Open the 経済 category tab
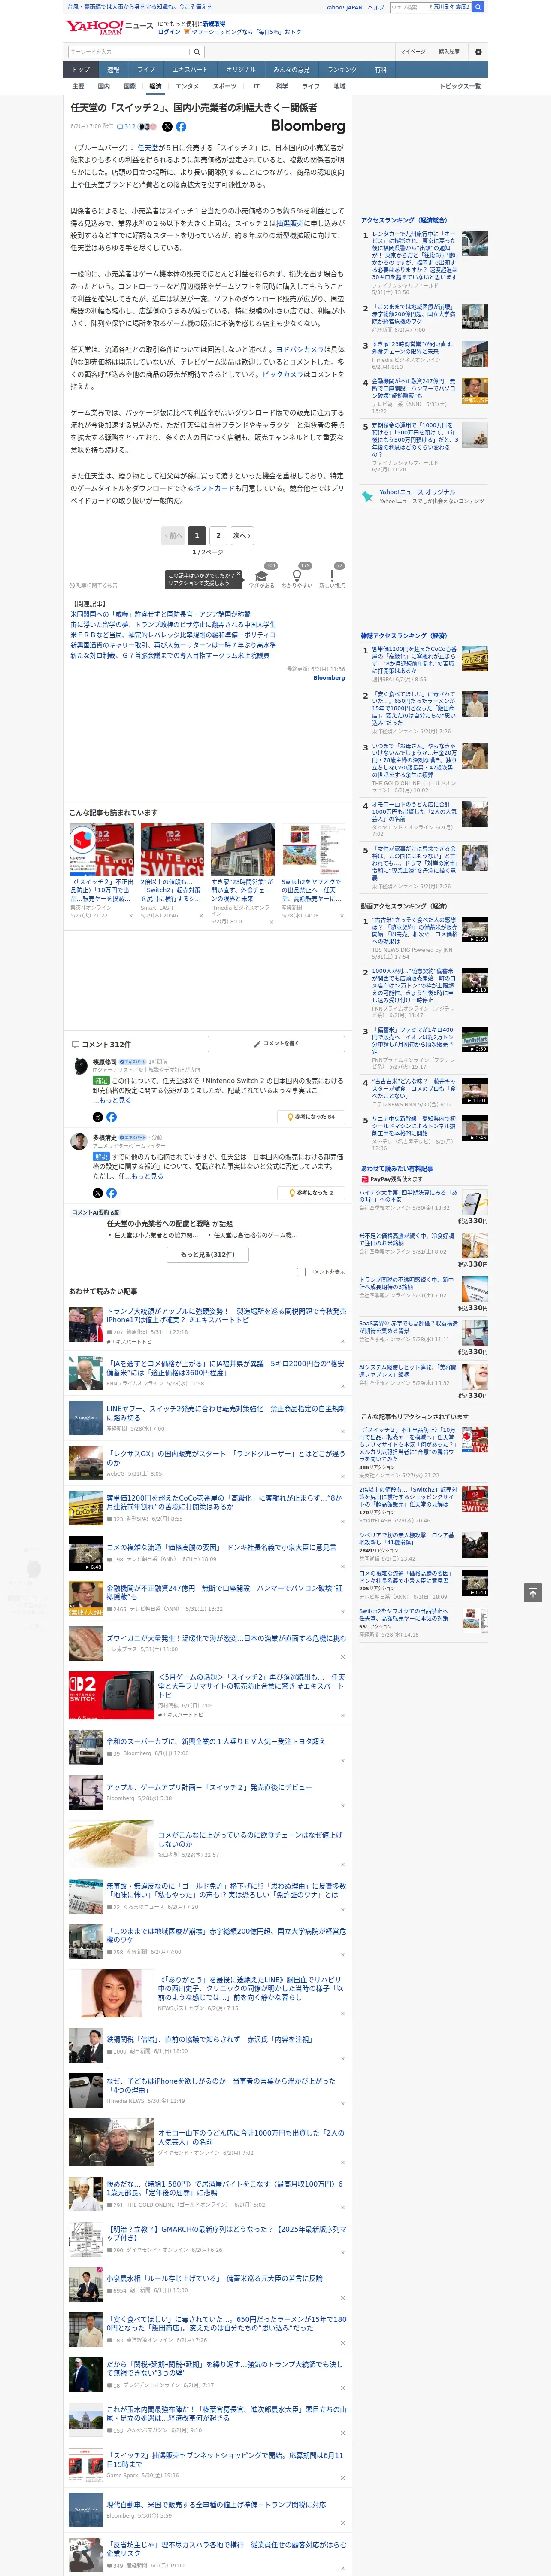551x2576 pixels. (x=155, y=86)
